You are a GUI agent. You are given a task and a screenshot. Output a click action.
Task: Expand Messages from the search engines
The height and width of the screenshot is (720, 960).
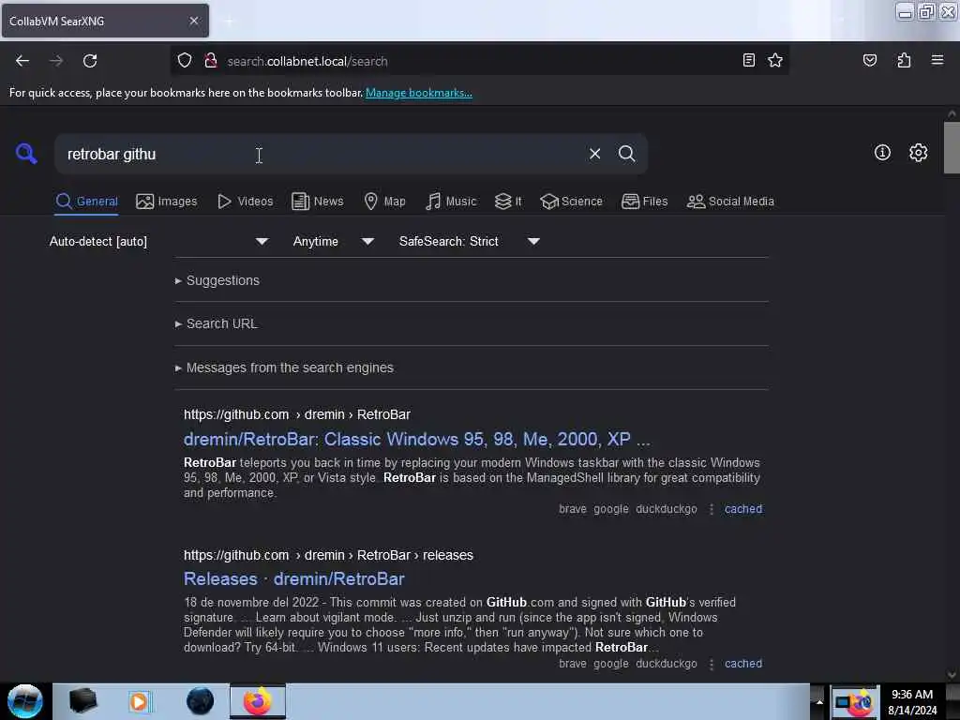click(x=284, y=367)
